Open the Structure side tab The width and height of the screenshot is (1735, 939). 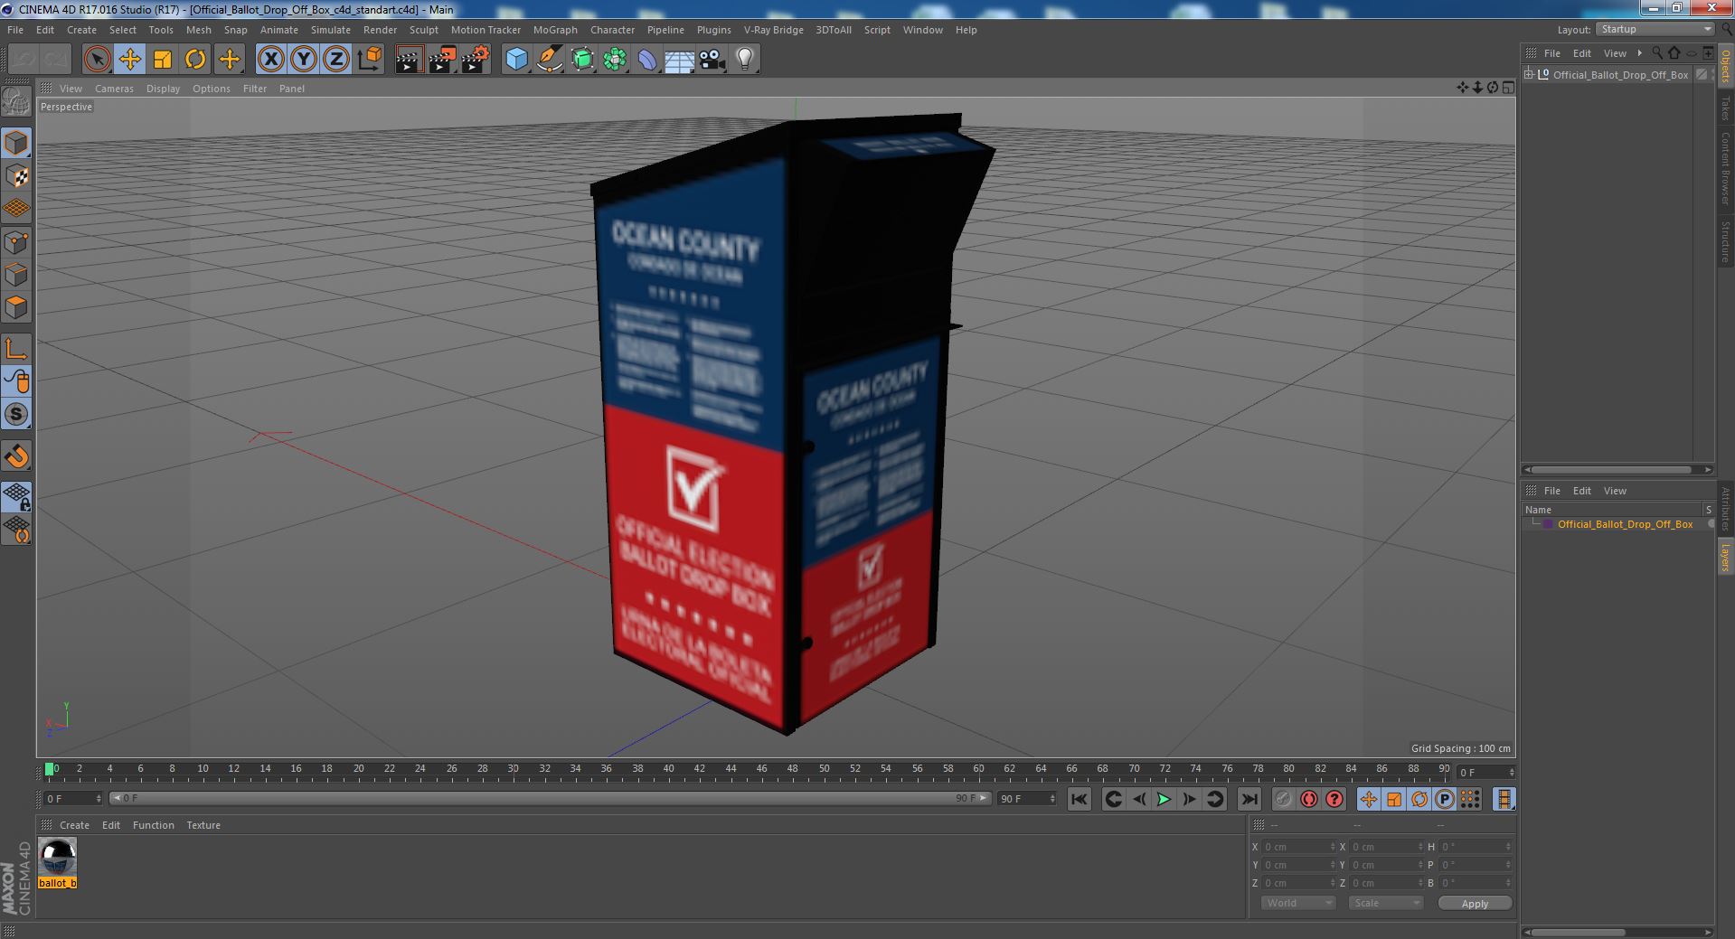pyautogui.click(x=1726, y=241)
